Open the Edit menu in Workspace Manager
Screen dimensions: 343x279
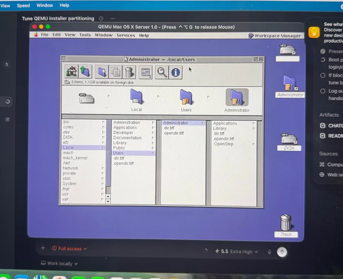[56, 35]
